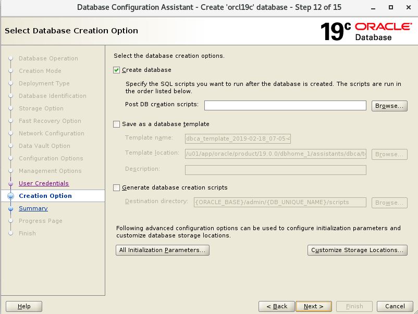This screenshot has width=418, height=314.
Task: Click the disabled Finish button
Action: 354,306
